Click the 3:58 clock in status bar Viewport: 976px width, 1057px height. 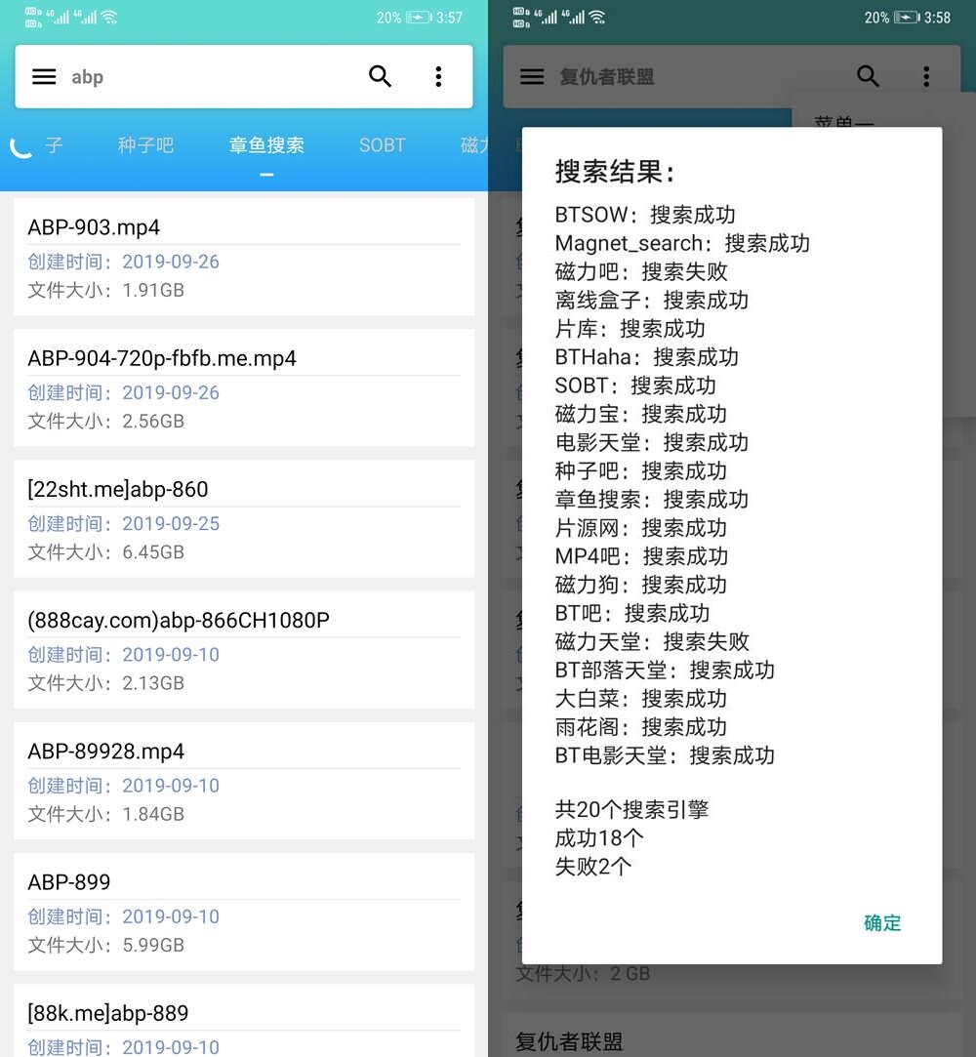click(938, 18)
